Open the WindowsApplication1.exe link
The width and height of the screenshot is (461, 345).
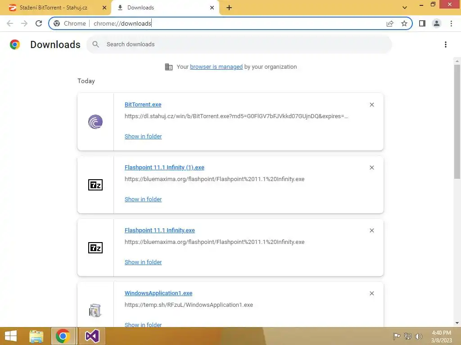158,293
